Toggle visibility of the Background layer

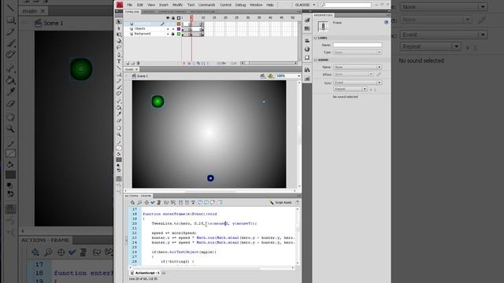click(x=168, y=34)
